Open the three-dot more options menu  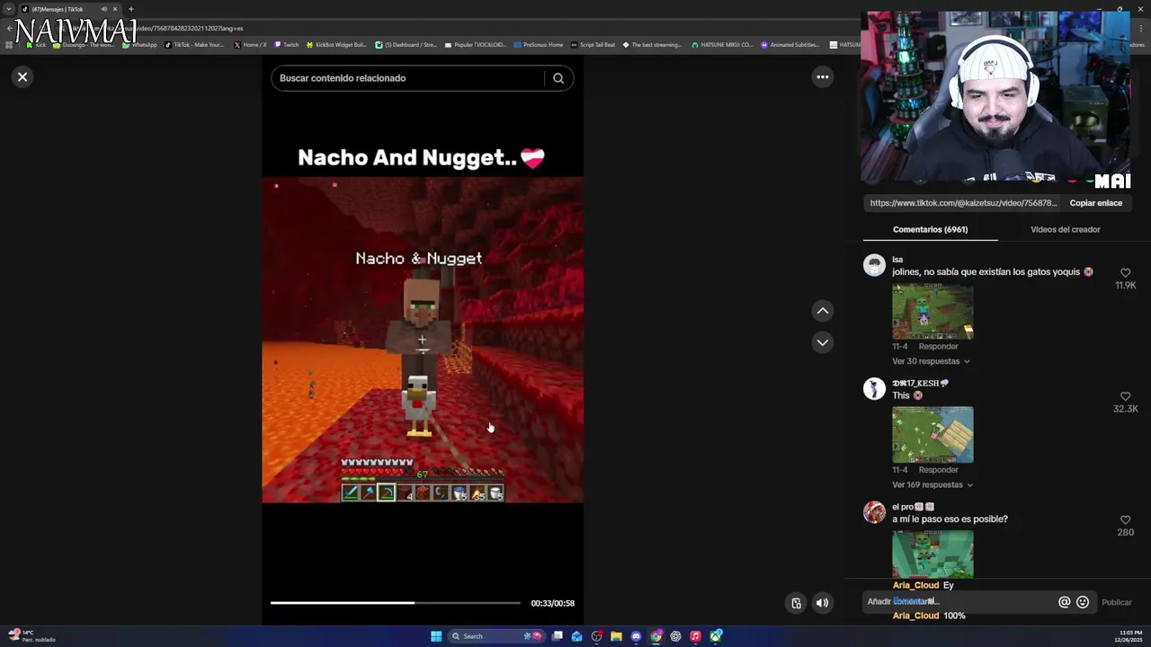point(822,77)
